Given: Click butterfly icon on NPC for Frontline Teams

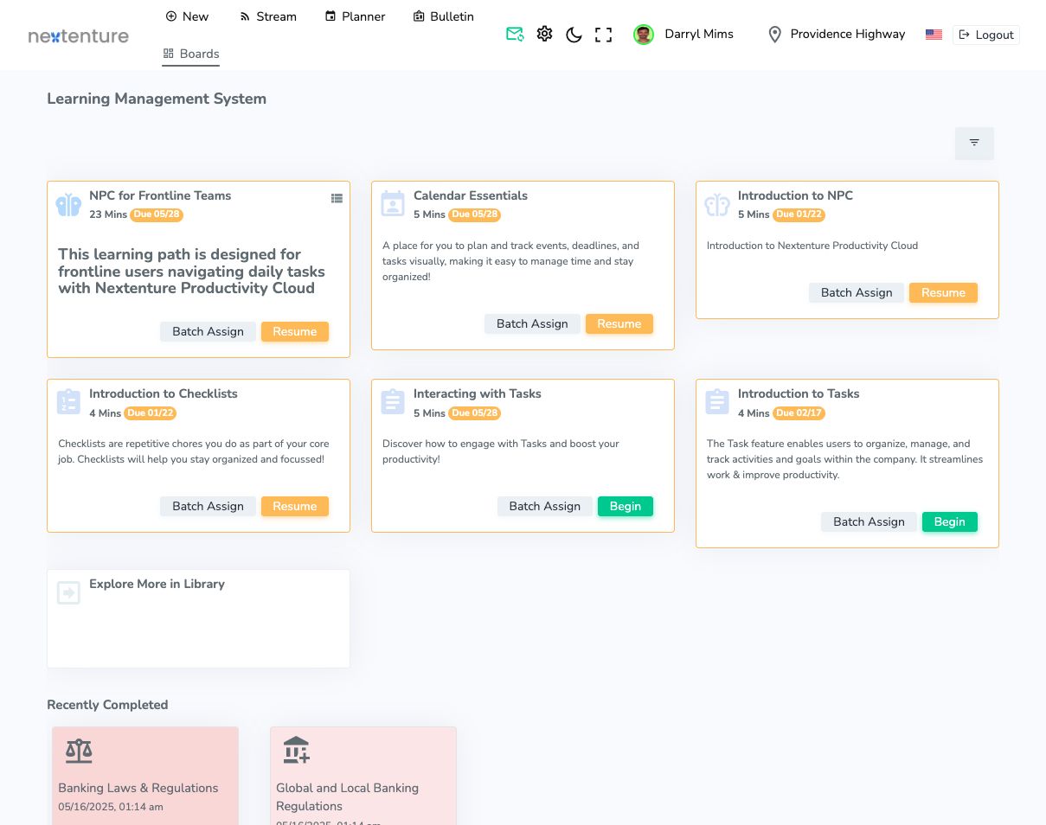Looking at the screenshot, I should coord(68,205).
